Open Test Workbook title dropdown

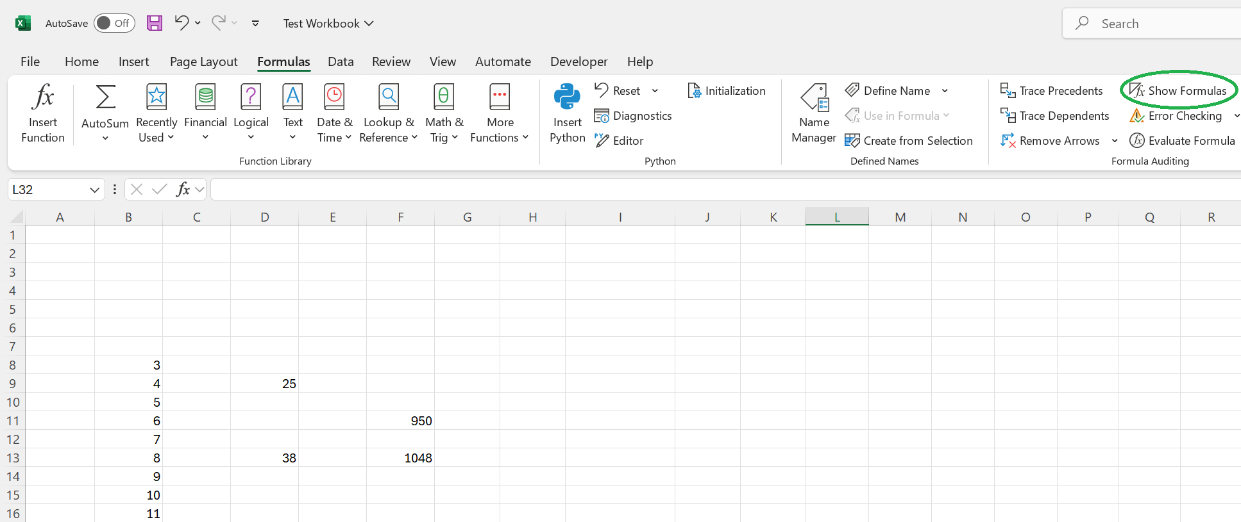click(x=328, y=24)
